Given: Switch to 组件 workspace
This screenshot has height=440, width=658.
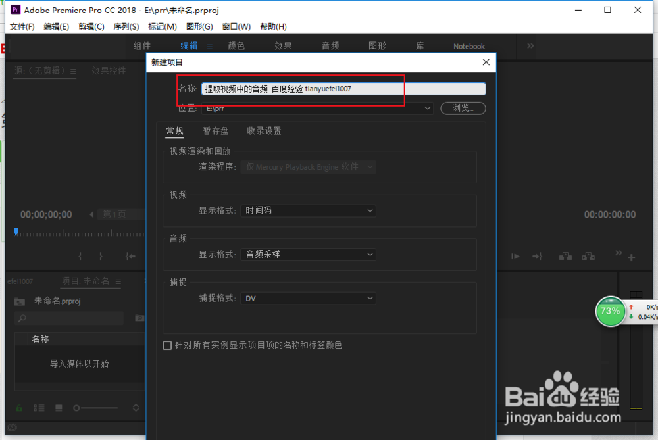Looking at the screenshot, I should [x=142, y=46].
